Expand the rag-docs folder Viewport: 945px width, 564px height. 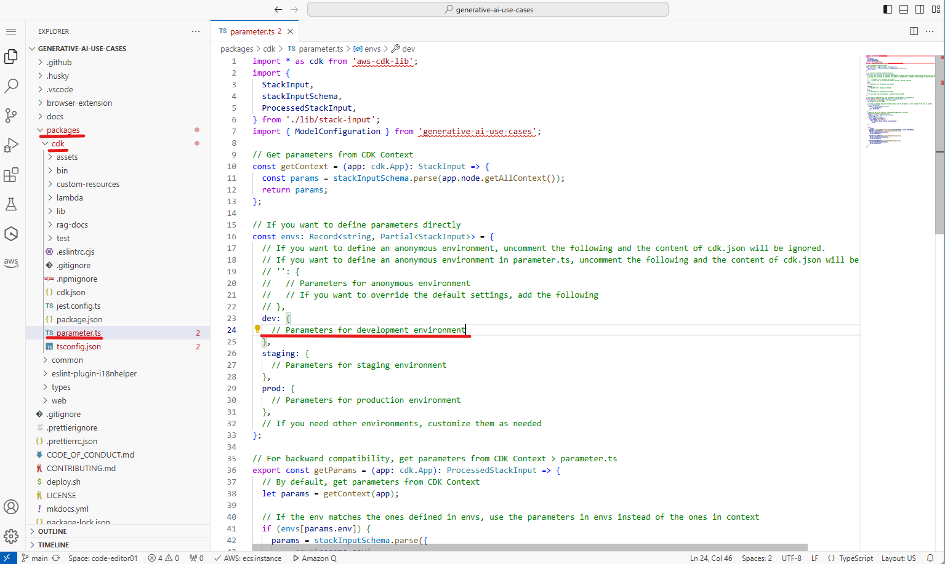point(118,224)
